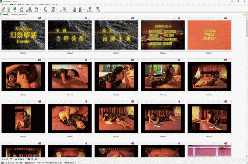Viewport: 248px width, 164px height.
Task: Expand the view mode dropdown in bottom bar
Action: (x=13, y=159)
